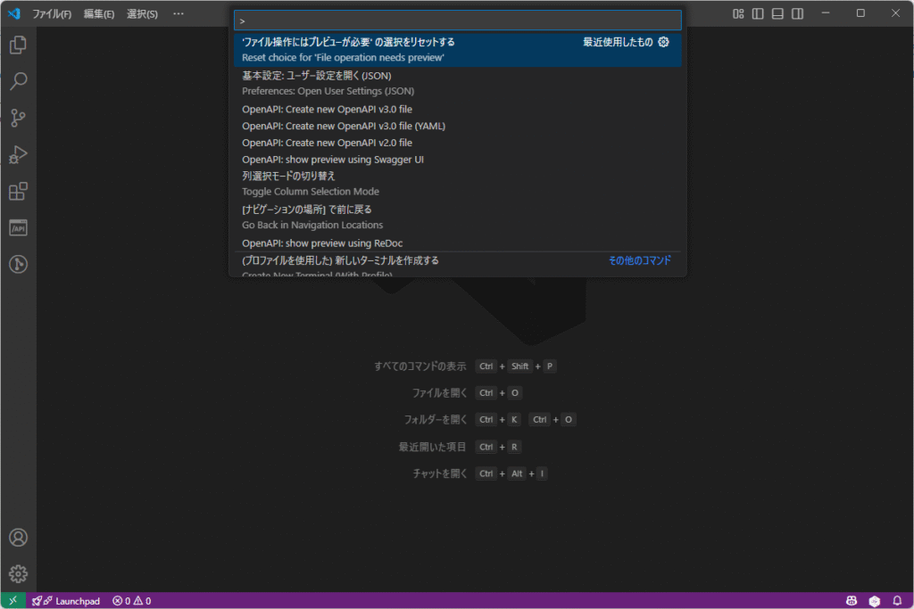Image resolution: width=914 pixels, height=609 pixels.
Task: Click the remote window indicator in status bar
Action: (x=12, y=601)
